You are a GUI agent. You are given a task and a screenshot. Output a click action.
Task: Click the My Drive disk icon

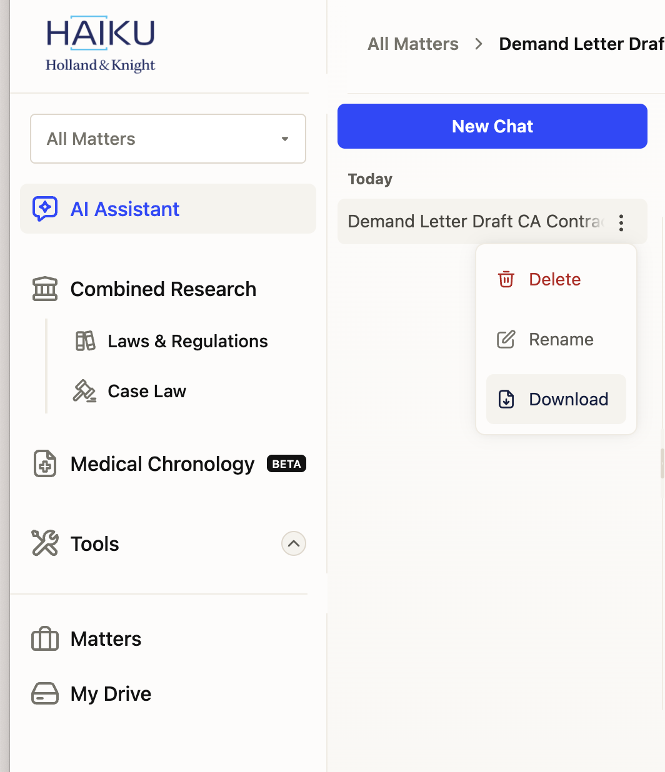click(x=45, y=693)
